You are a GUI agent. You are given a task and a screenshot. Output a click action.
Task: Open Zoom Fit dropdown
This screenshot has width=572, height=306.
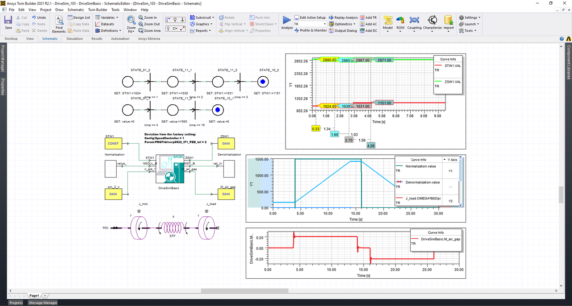(x=131, y=24)
